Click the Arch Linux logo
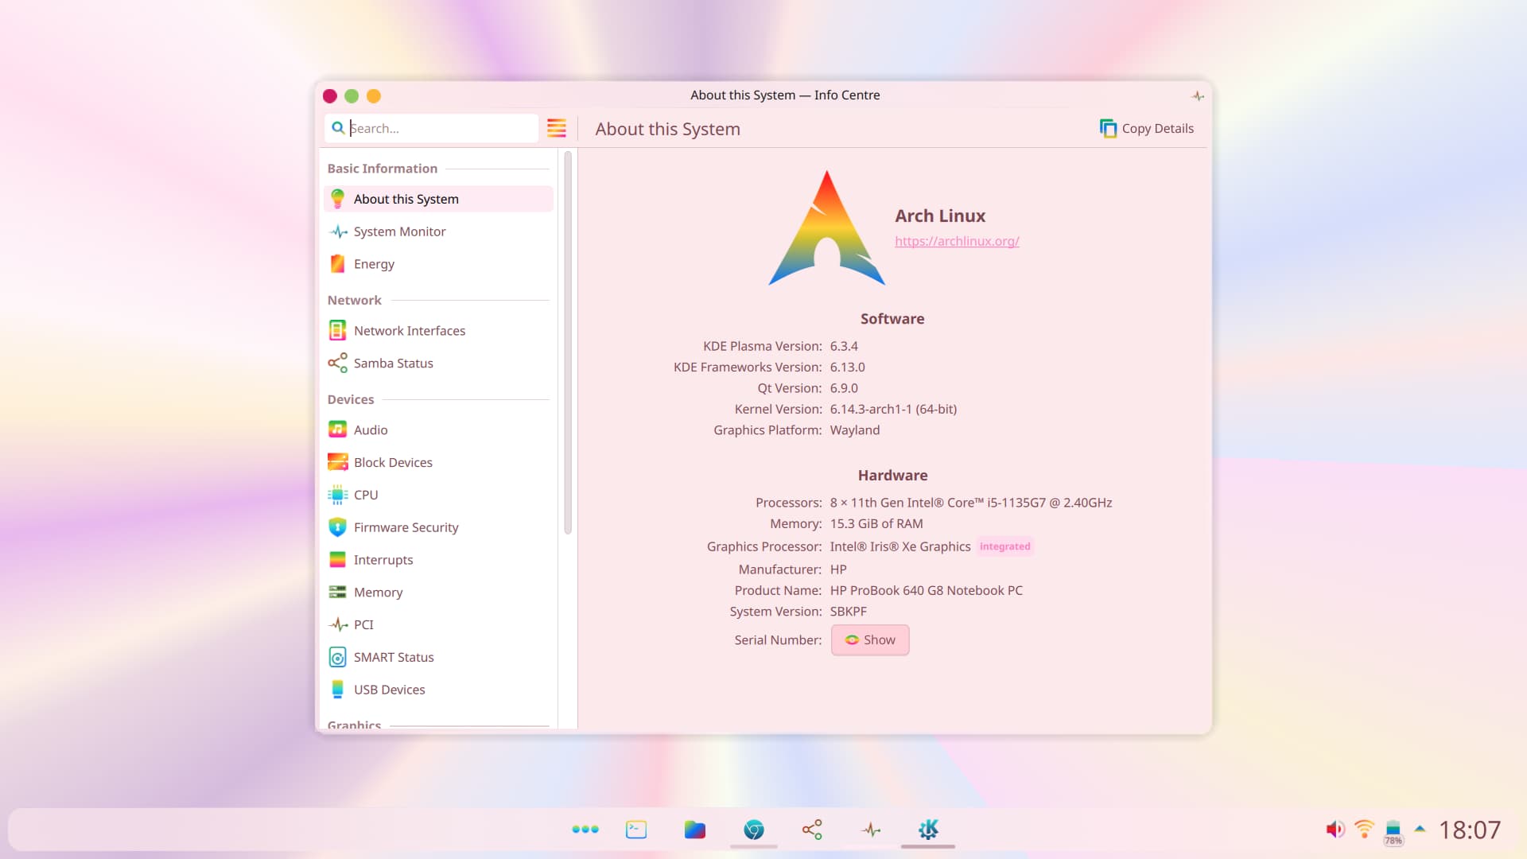This screenshot has width=1527, height=859. coord(827,228)
